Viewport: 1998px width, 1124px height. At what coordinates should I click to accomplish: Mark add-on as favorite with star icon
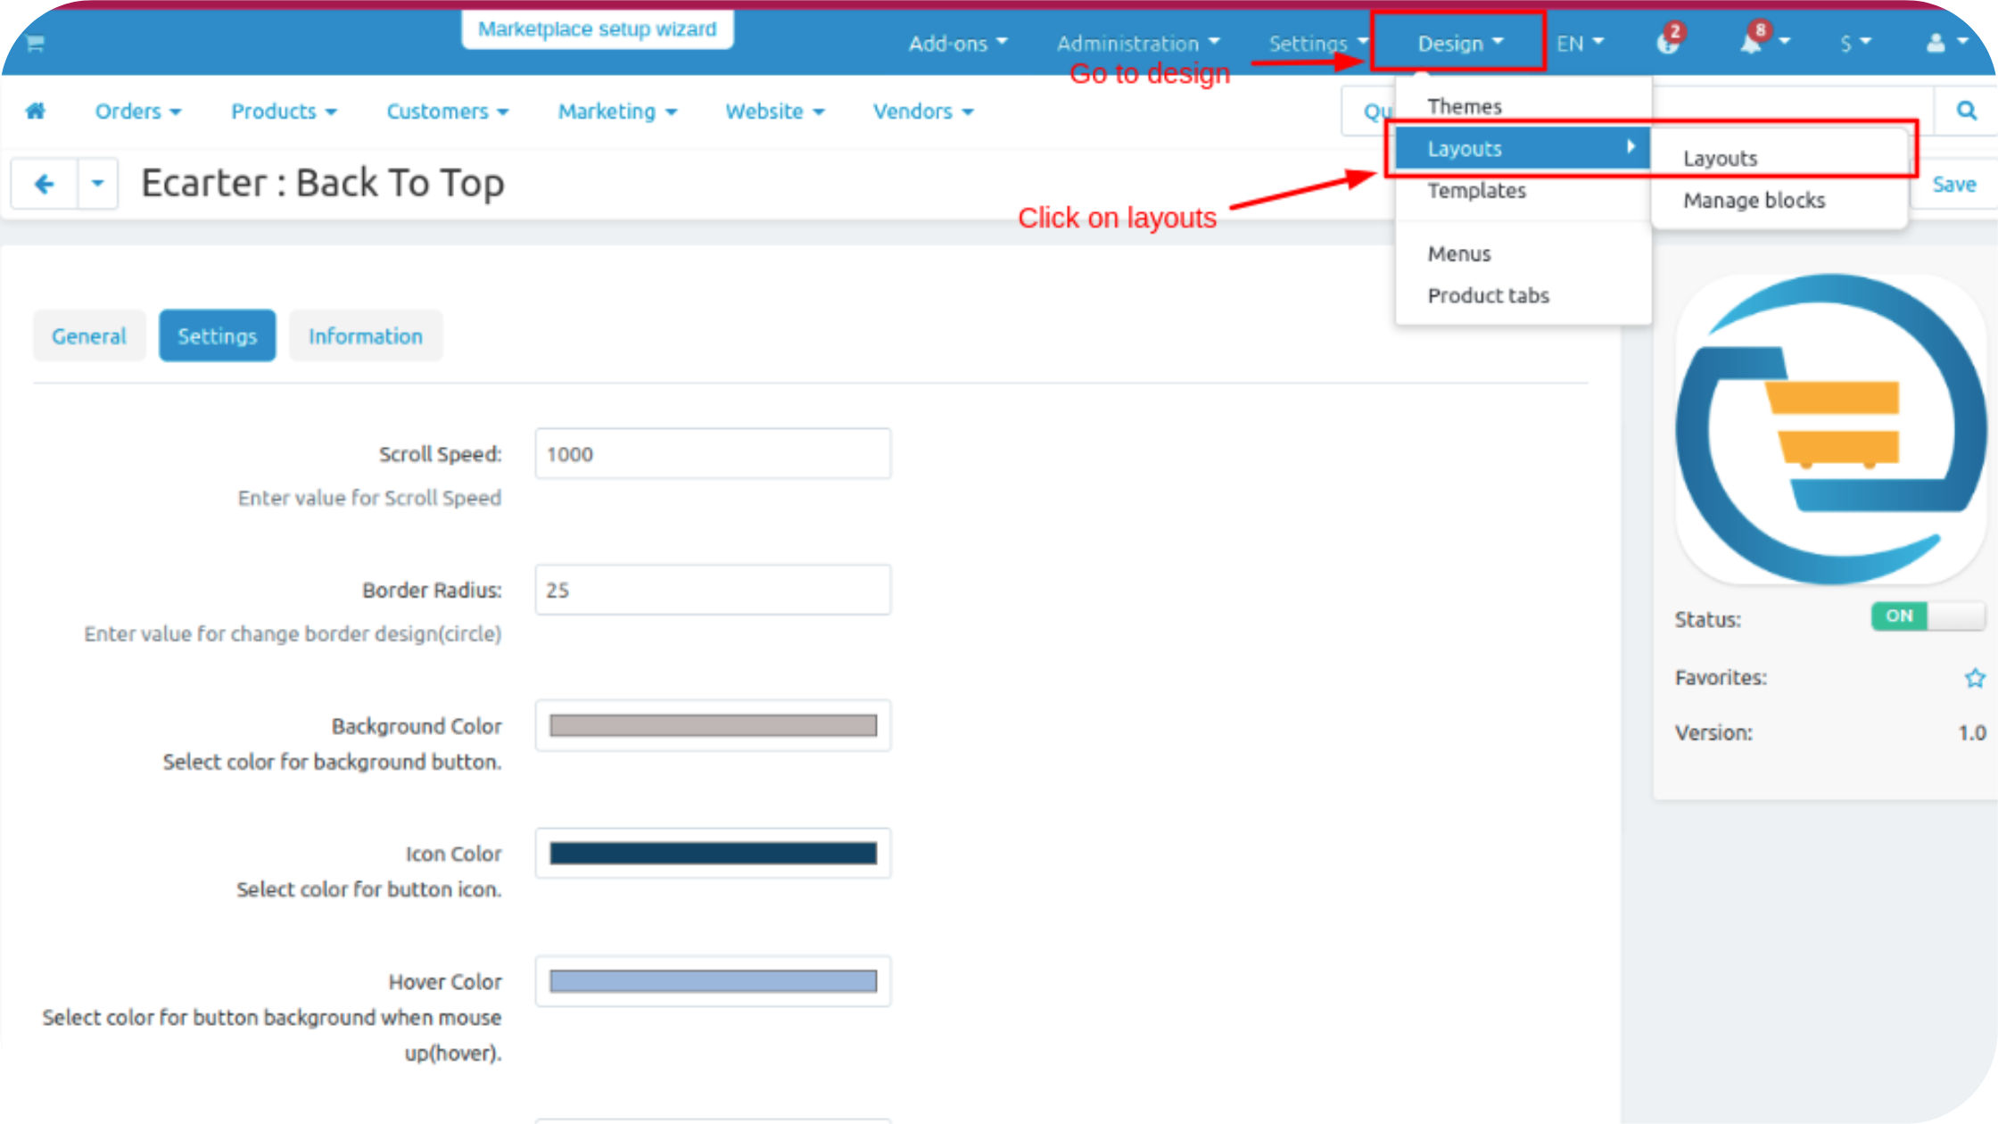tap(1974, 678)
